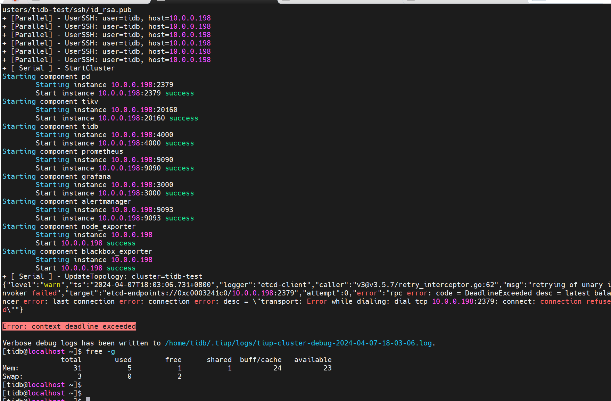Viewport: 611px width, 401px height.
Task: Click the "available" column header in memory table
Action: click(313, 360)
